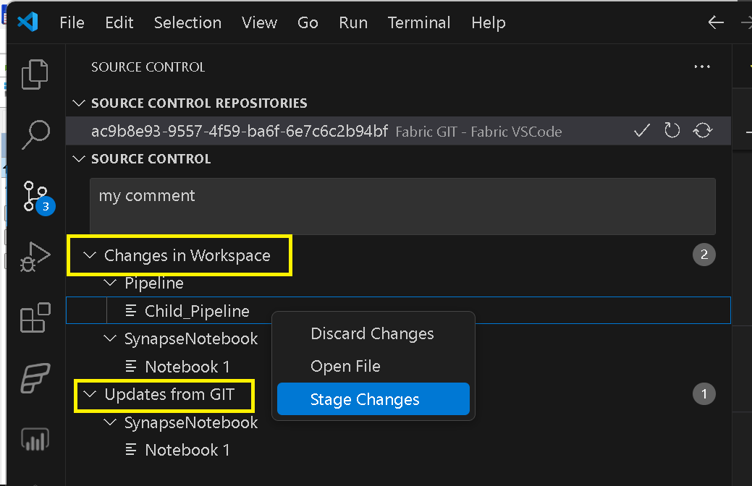The image size is (752, 486).
Task: Open the Explorer view in activity bar
Action: coord(35,74)
